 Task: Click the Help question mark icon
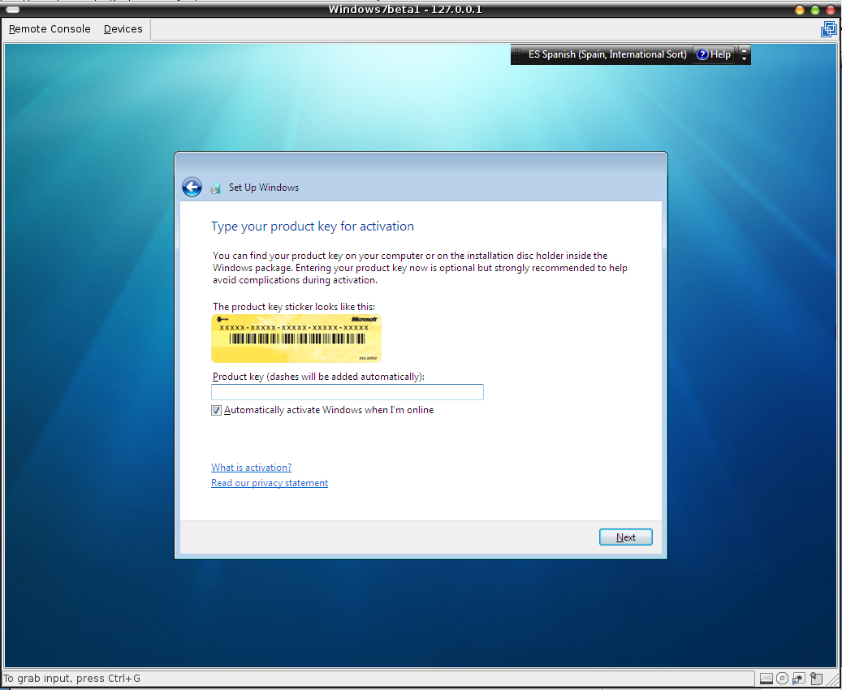702,54
